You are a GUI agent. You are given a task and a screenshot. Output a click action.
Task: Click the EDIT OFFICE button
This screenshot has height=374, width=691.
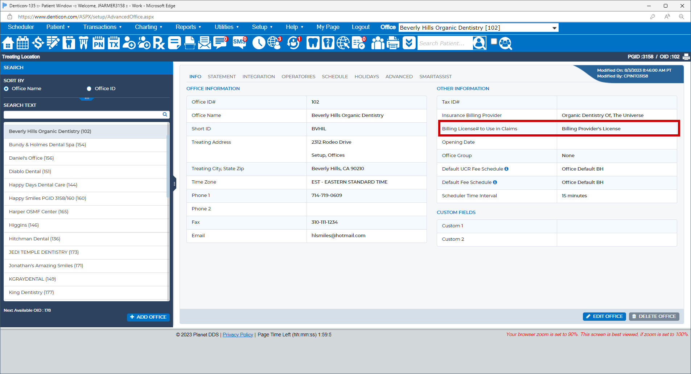pos(604,316)
